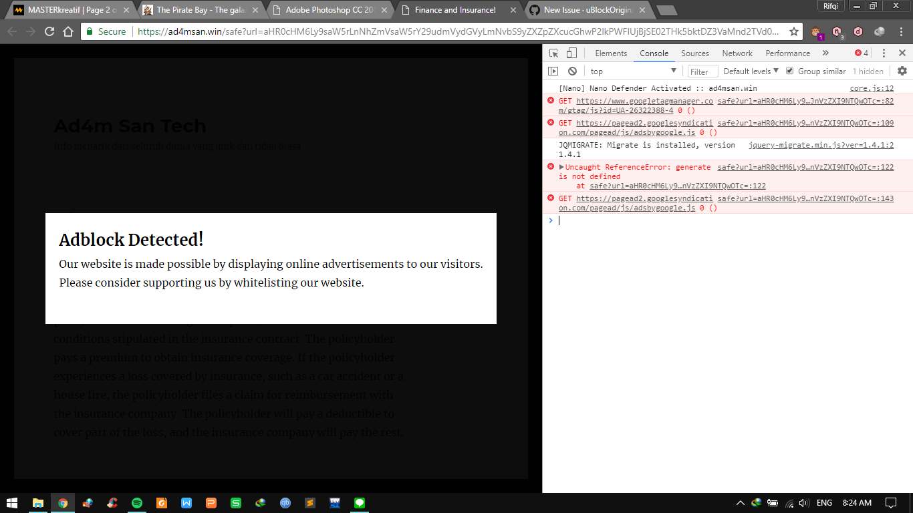Click the Adblock Detected! heading

tap(131, 240)
